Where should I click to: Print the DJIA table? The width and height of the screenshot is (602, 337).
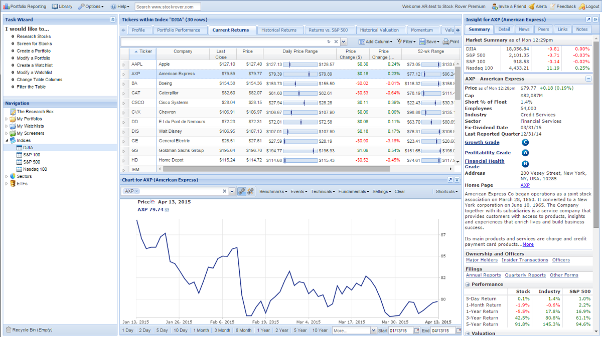(450, 42)
